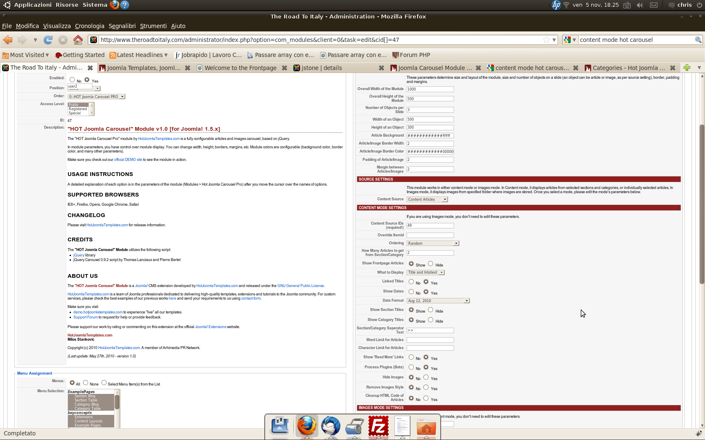Open the File menu

pyautogui.click(x=7, y=26)
